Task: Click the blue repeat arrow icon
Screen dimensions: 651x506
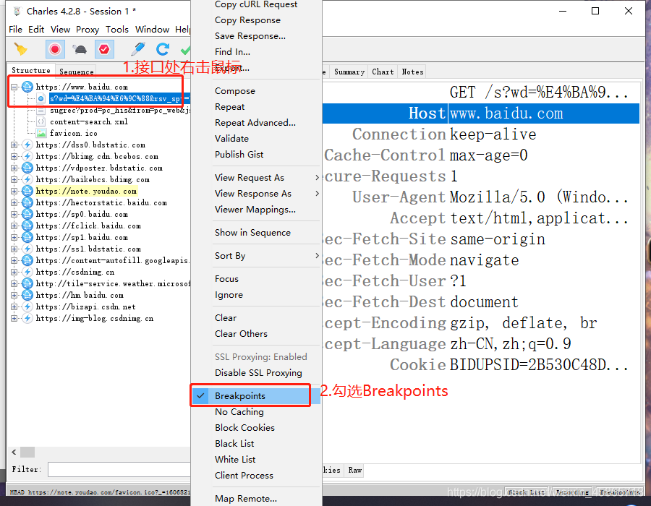Action: point(162,49)
